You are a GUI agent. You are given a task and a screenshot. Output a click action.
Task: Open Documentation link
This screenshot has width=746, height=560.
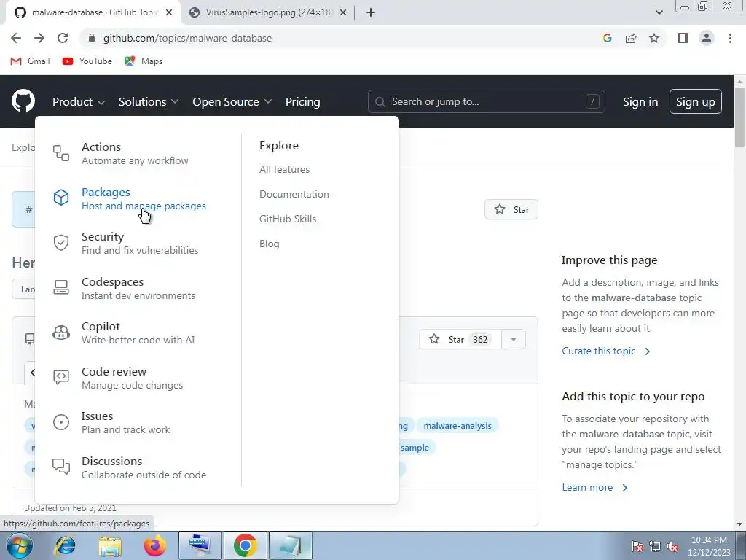(294, 194)
